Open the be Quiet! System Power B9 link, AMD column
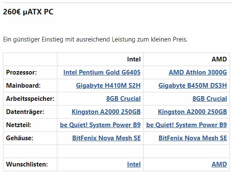This screenshot has width=232, height=172. tap(187, 125)
